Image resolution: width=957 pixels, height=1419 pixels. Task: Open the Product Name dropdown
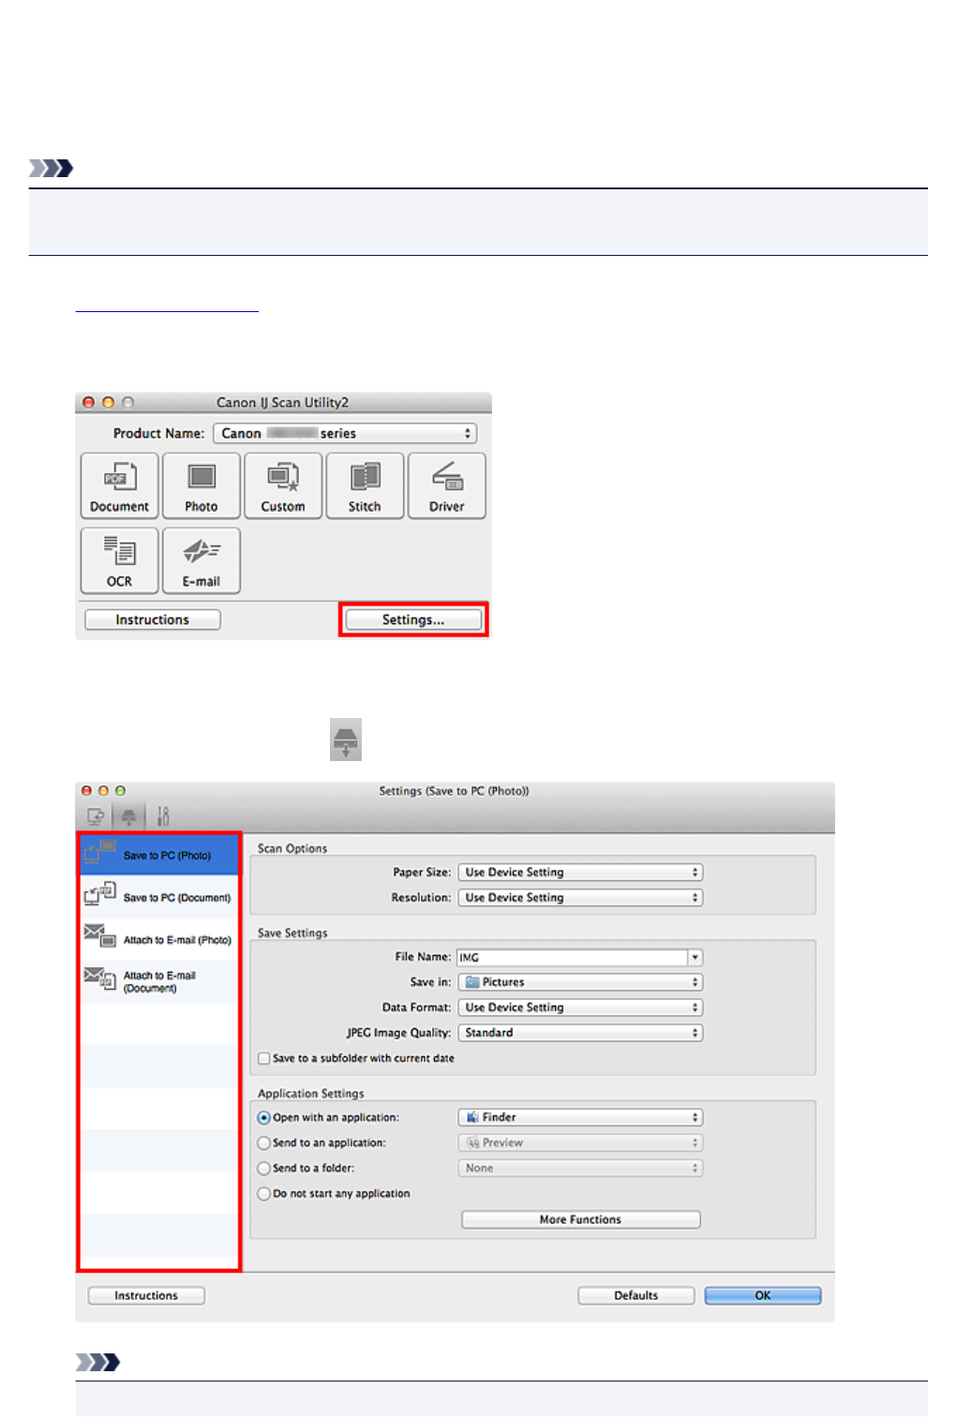coord(345,433)
